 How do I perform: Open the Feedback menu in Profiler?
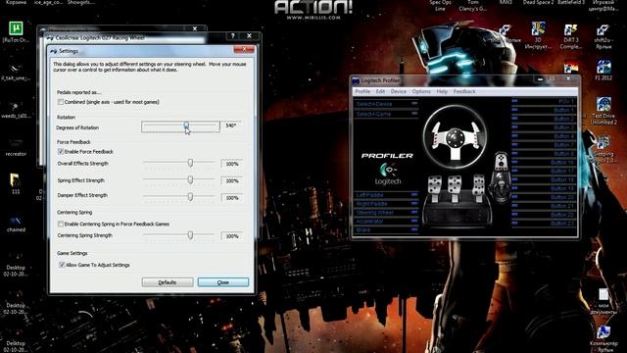click(x=464, y=91)
